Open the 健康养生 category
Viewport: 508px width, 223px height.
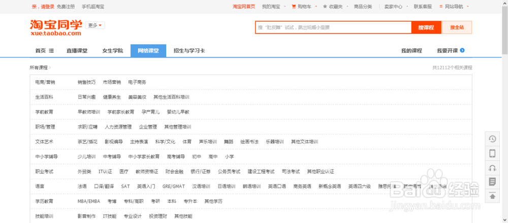(x=112, y=97)
